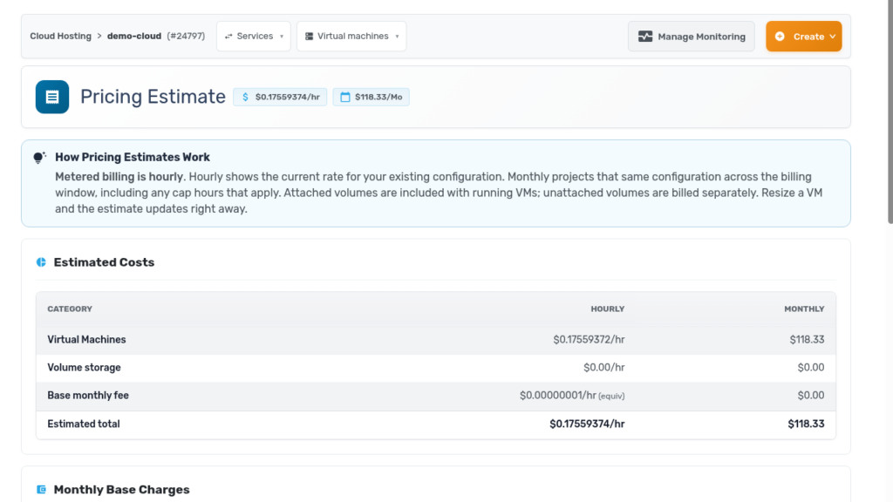This screenshot has width=893, height=502.
Task: Click the calendar icon in monthly badge
Action: click(x=345, y=97)
